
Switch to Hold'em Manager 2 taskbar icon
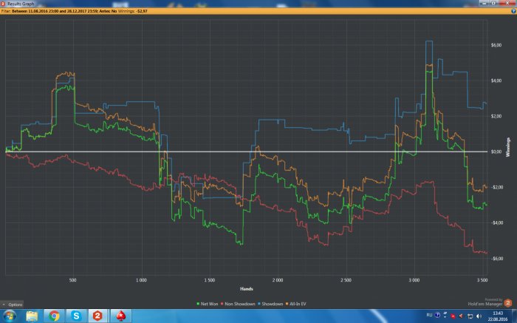[98, 316]
